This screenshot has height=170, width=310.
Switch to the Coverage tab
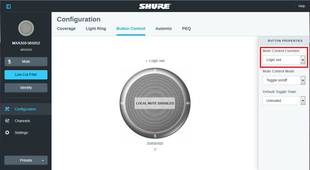click(x=66, y=29)
